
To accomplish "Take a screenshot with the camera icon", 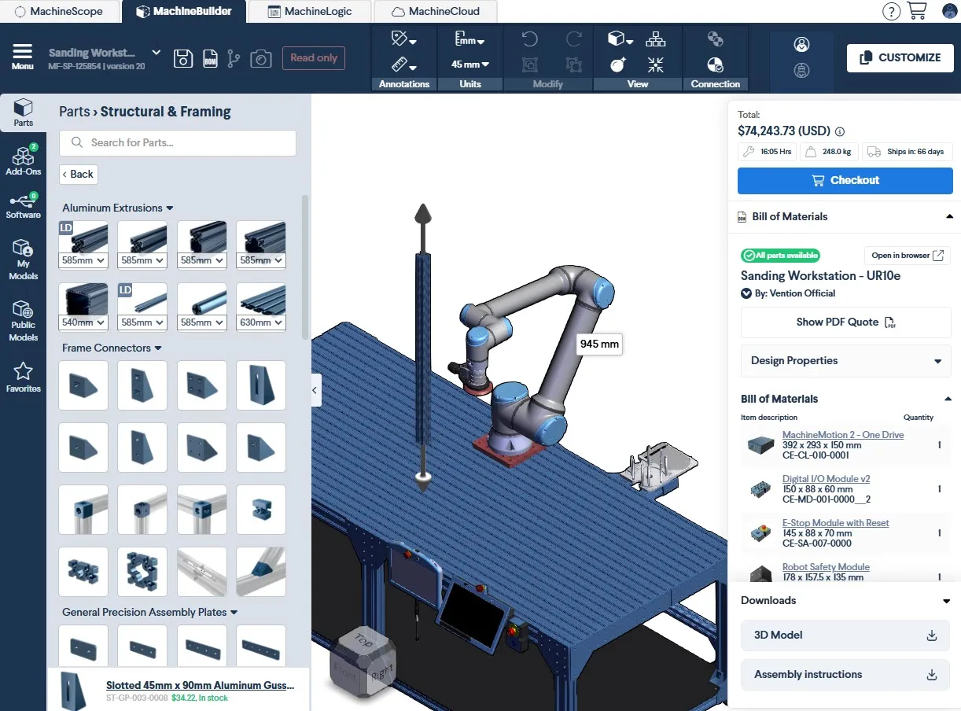I will tap(261, 58).
